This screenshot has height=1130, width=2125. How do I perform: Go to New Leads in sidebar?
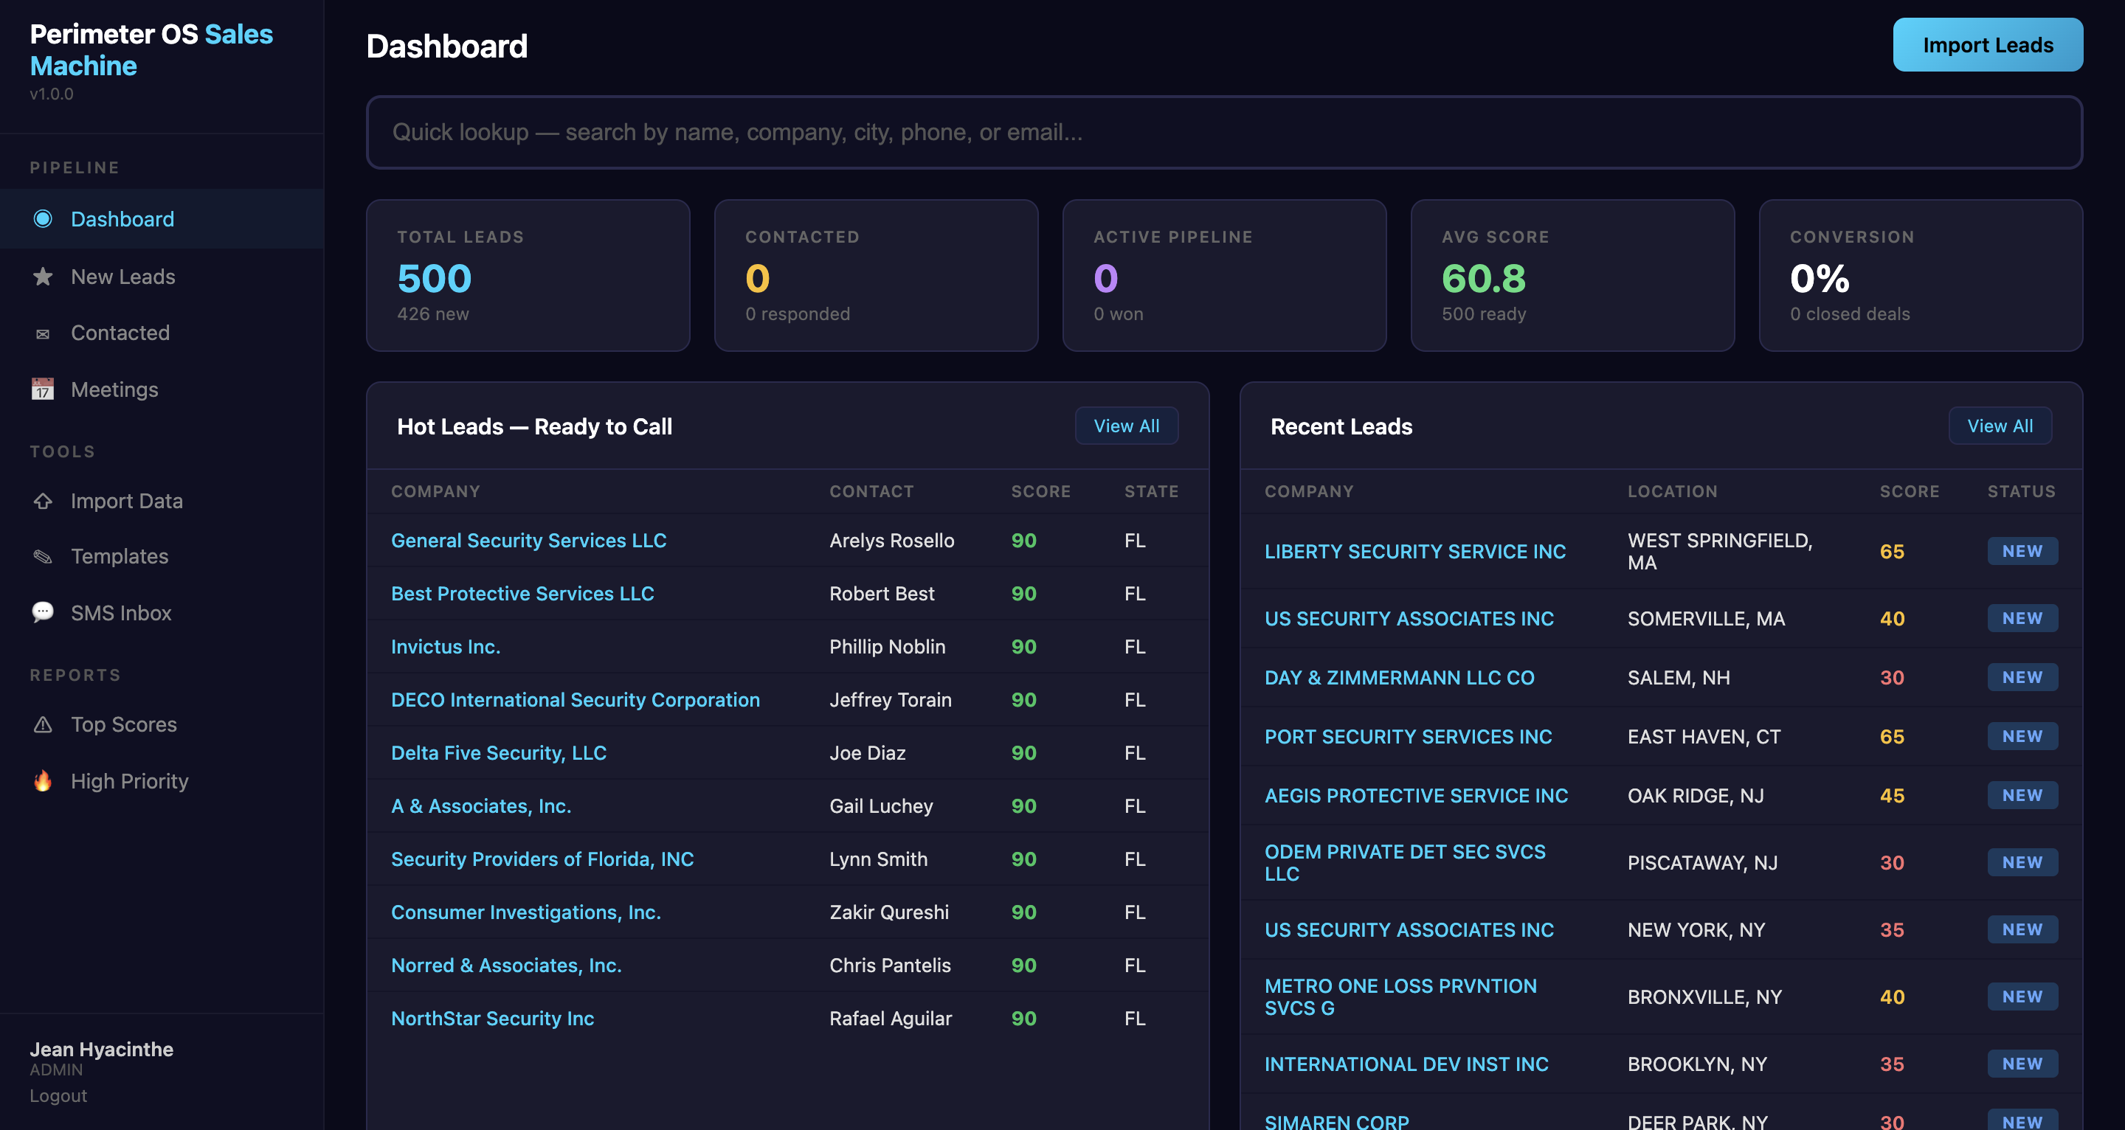(162, 277)
